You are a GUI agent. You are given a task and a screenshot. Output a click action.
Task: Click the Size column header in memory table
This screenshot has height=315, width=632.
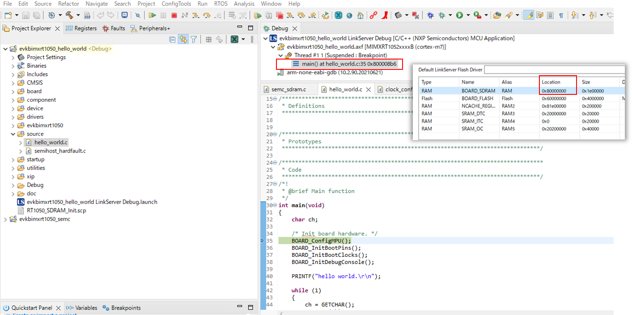click(x=586, y=82)
